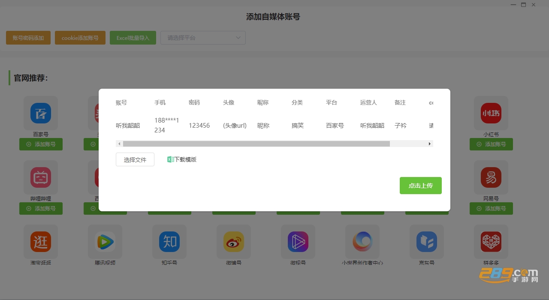Open the 请选择平台 dropdown
This screenshot has width=549, height=300.
tap(203, 38)
